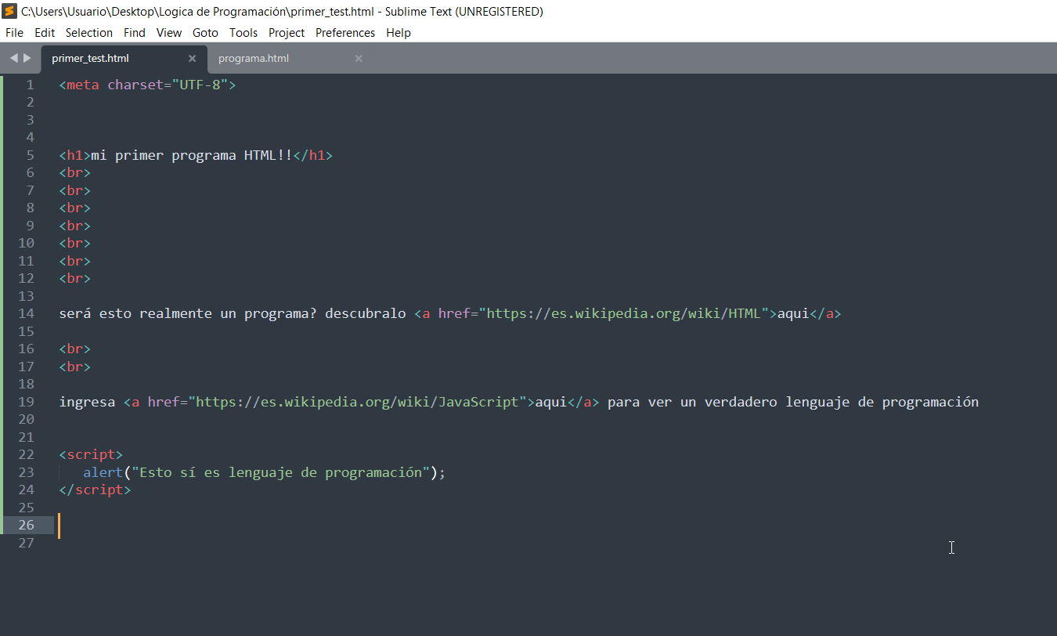Screen dimensions: 1057x636
Task: Click the <br> tag on line 17
Action: pos(75,367)
